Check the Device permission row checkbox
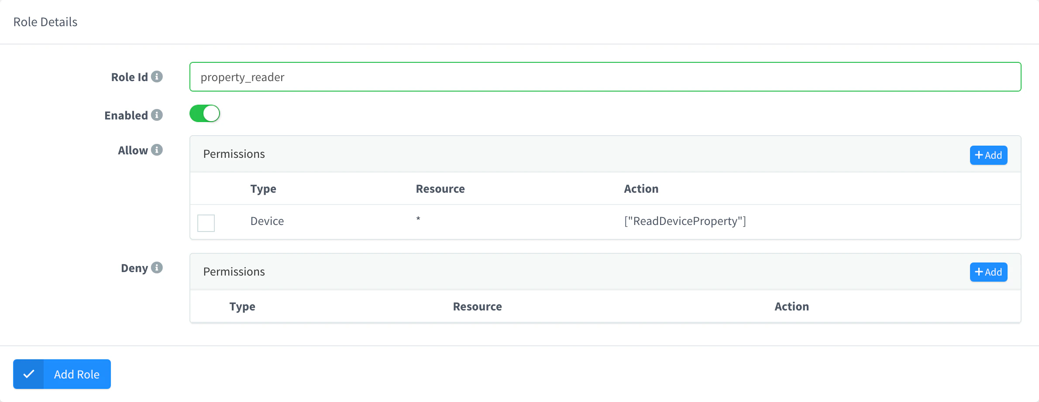The image size is (1039, 402). click(206, 223)
